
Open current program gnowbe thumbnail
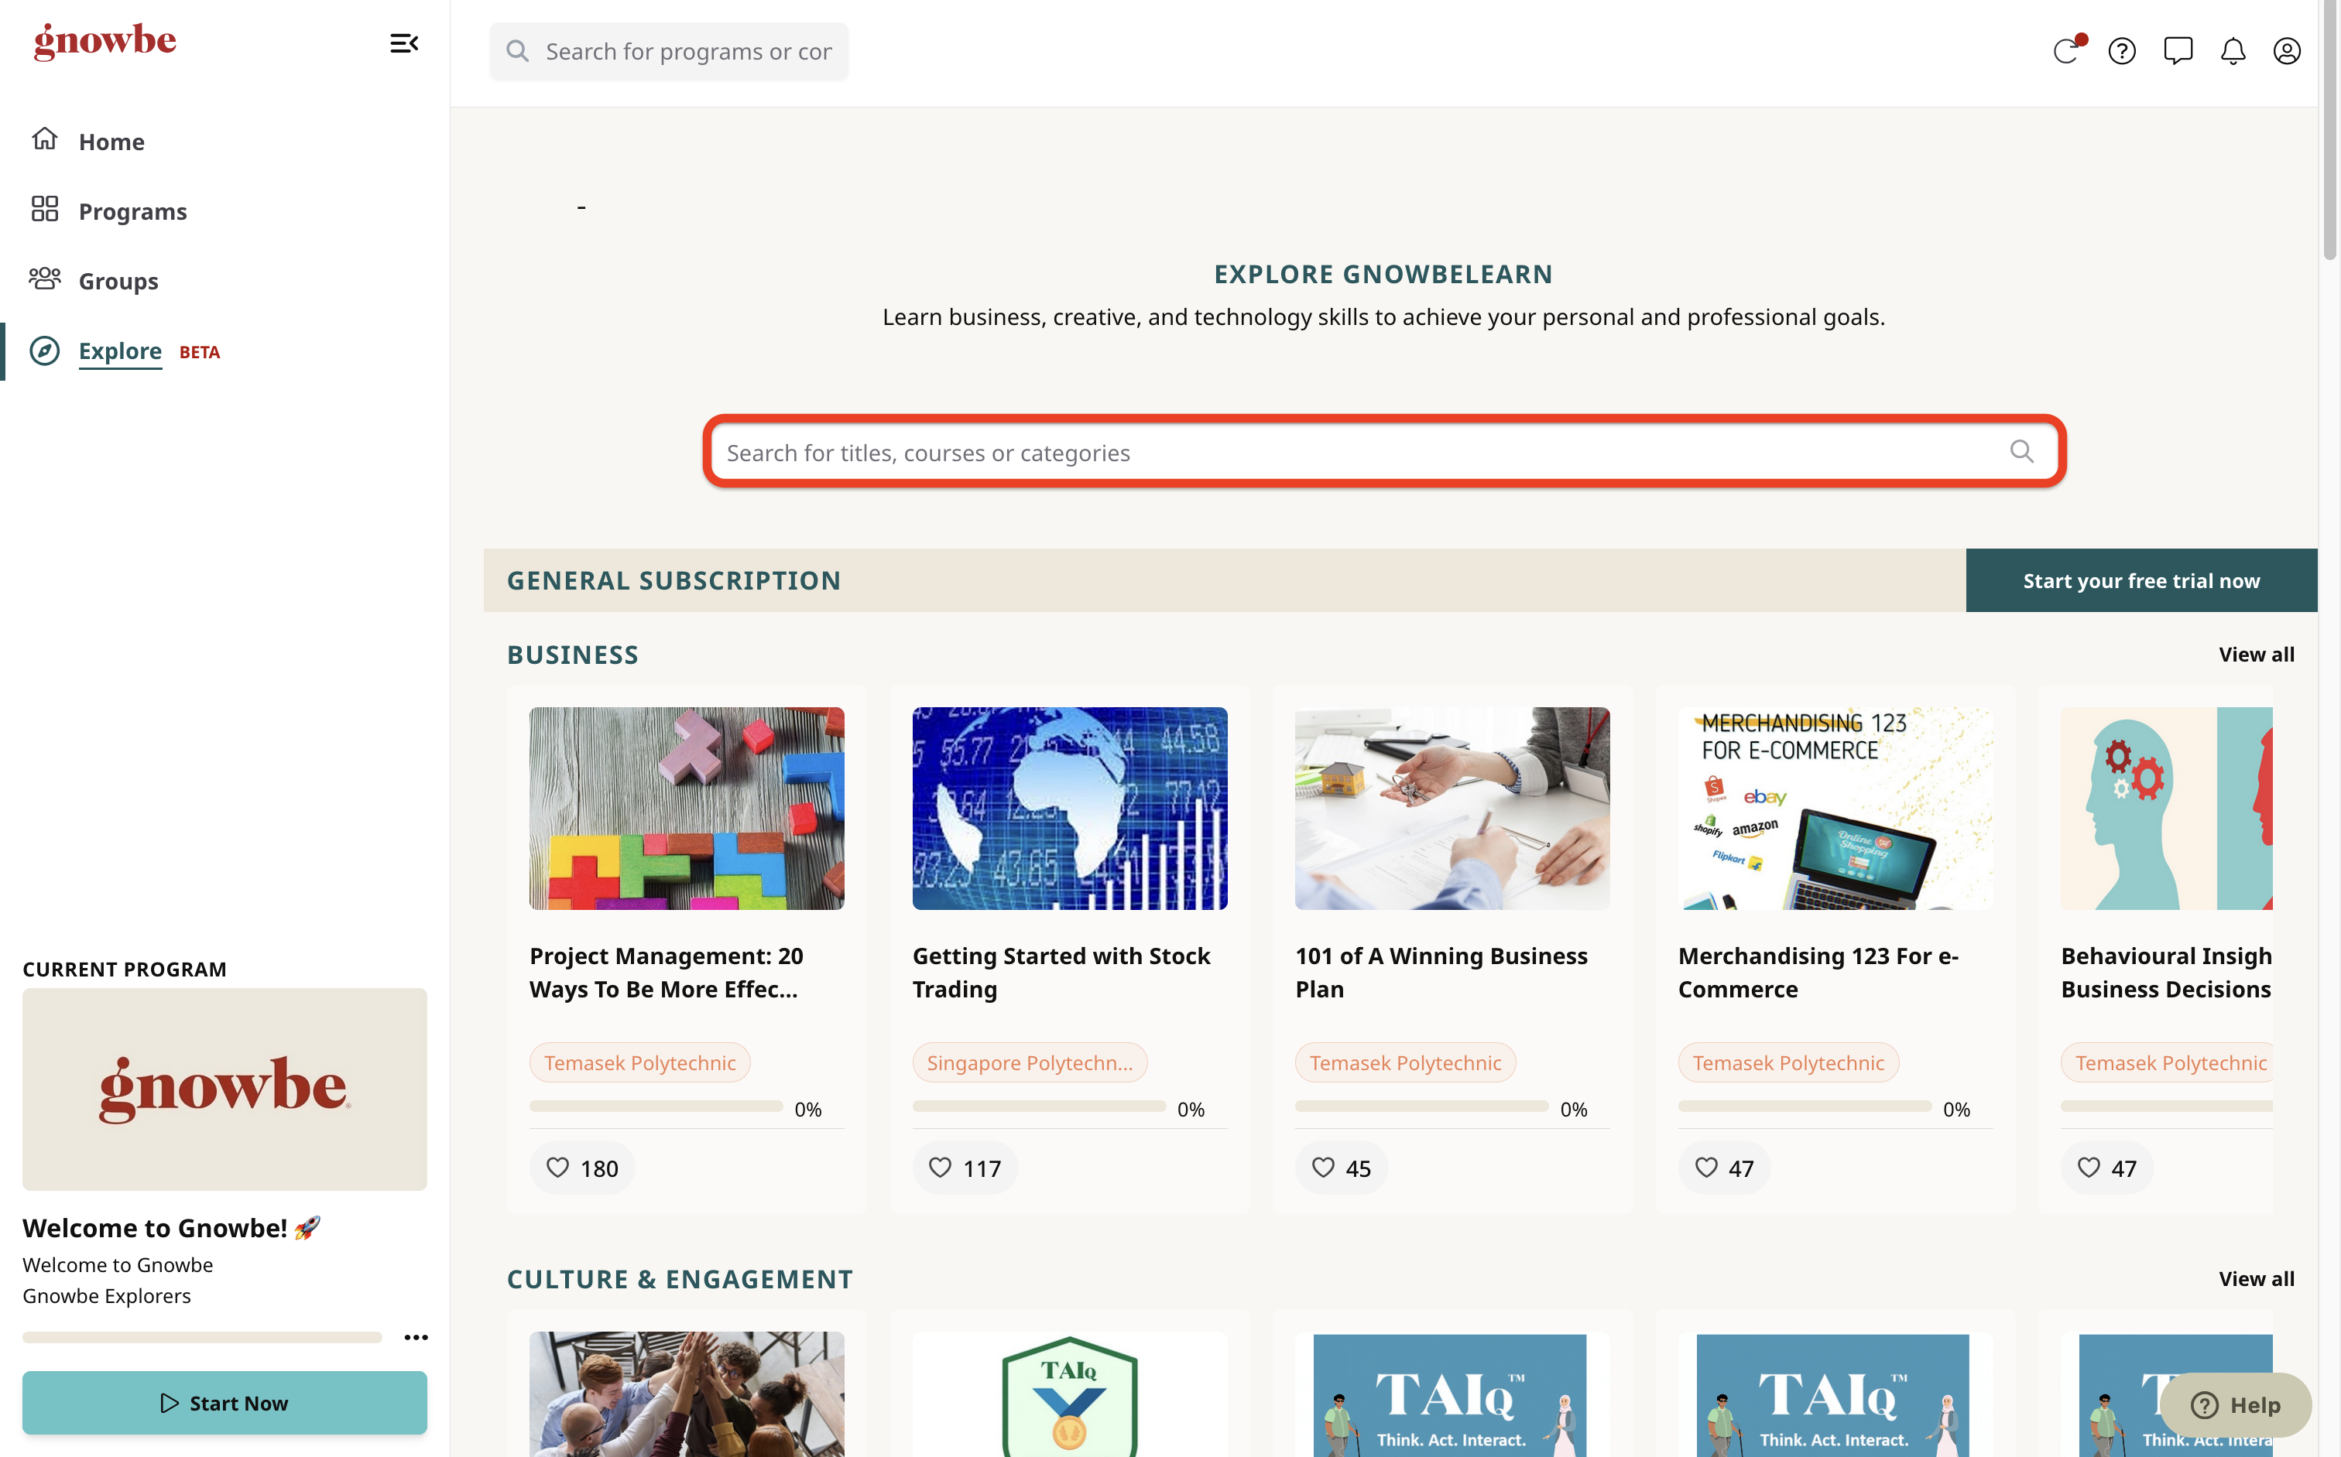225,1089
